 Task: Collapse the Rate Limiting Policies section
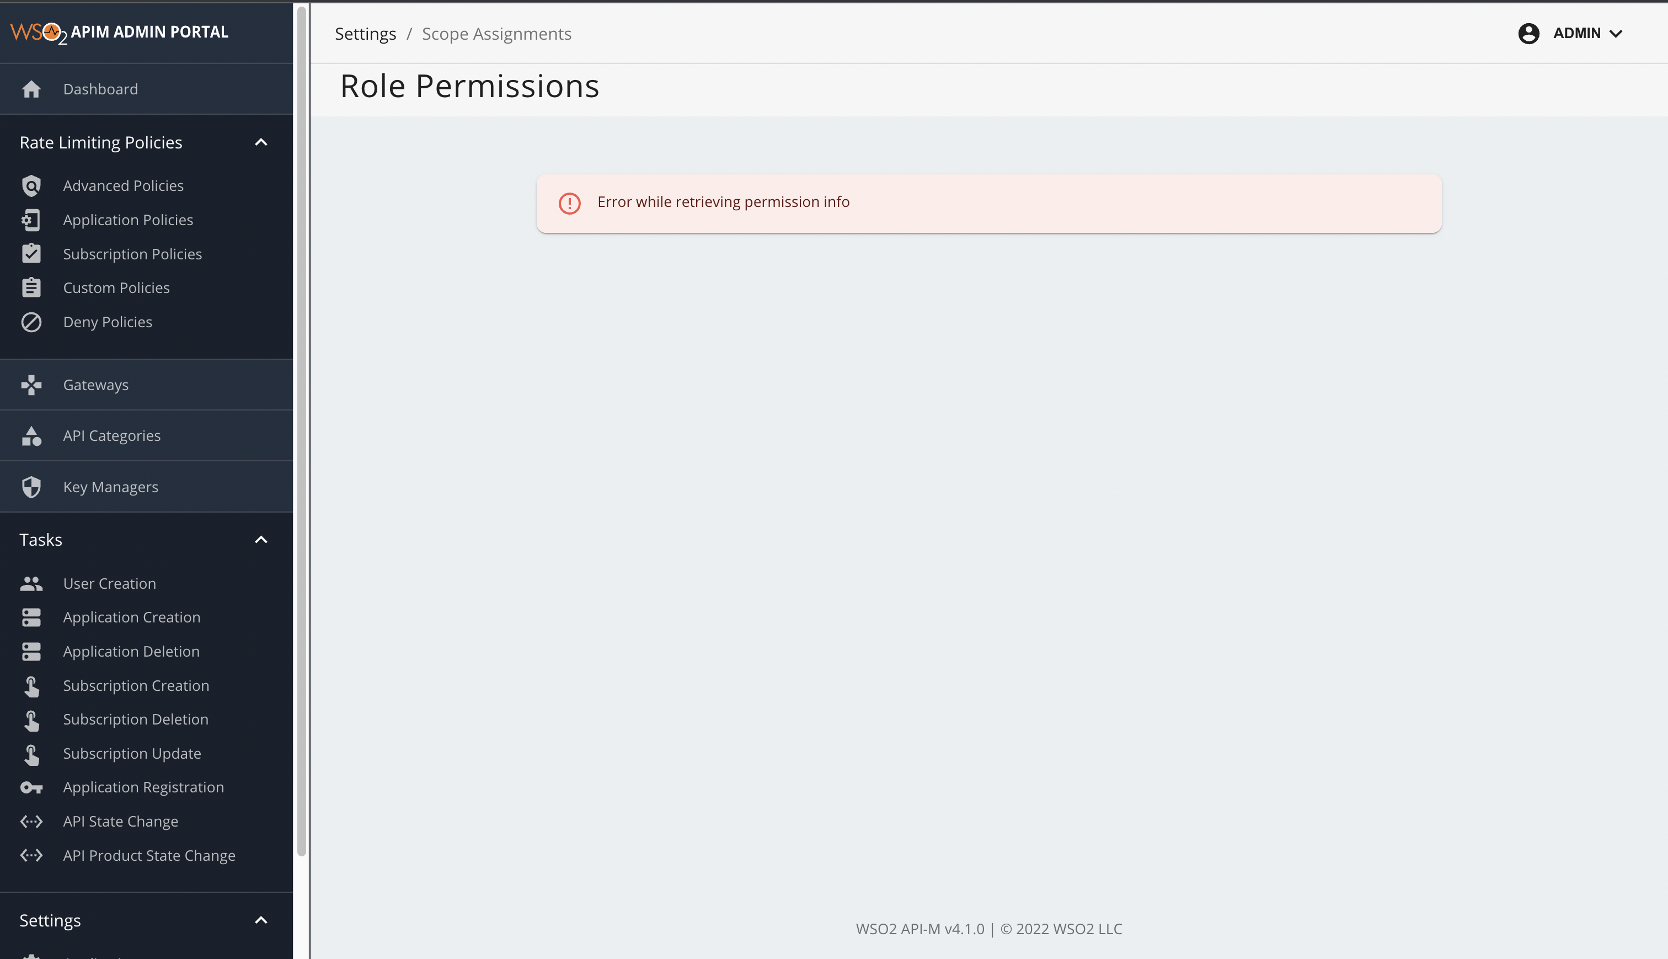pos(261,142)
